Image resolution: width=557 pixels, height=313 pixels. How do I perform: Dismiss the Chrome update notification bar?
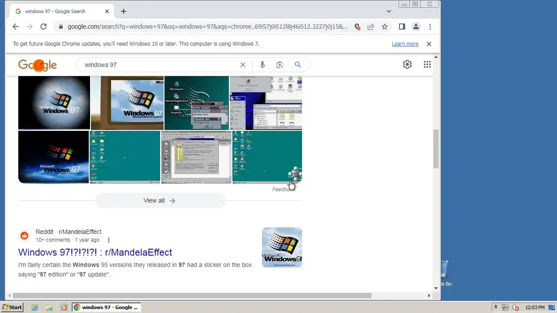click(x=429, y=44)
